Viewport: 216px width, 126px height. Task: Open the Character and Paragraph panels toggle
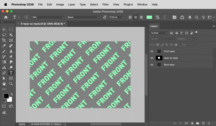pyautogui.click(x=174, y=17)
